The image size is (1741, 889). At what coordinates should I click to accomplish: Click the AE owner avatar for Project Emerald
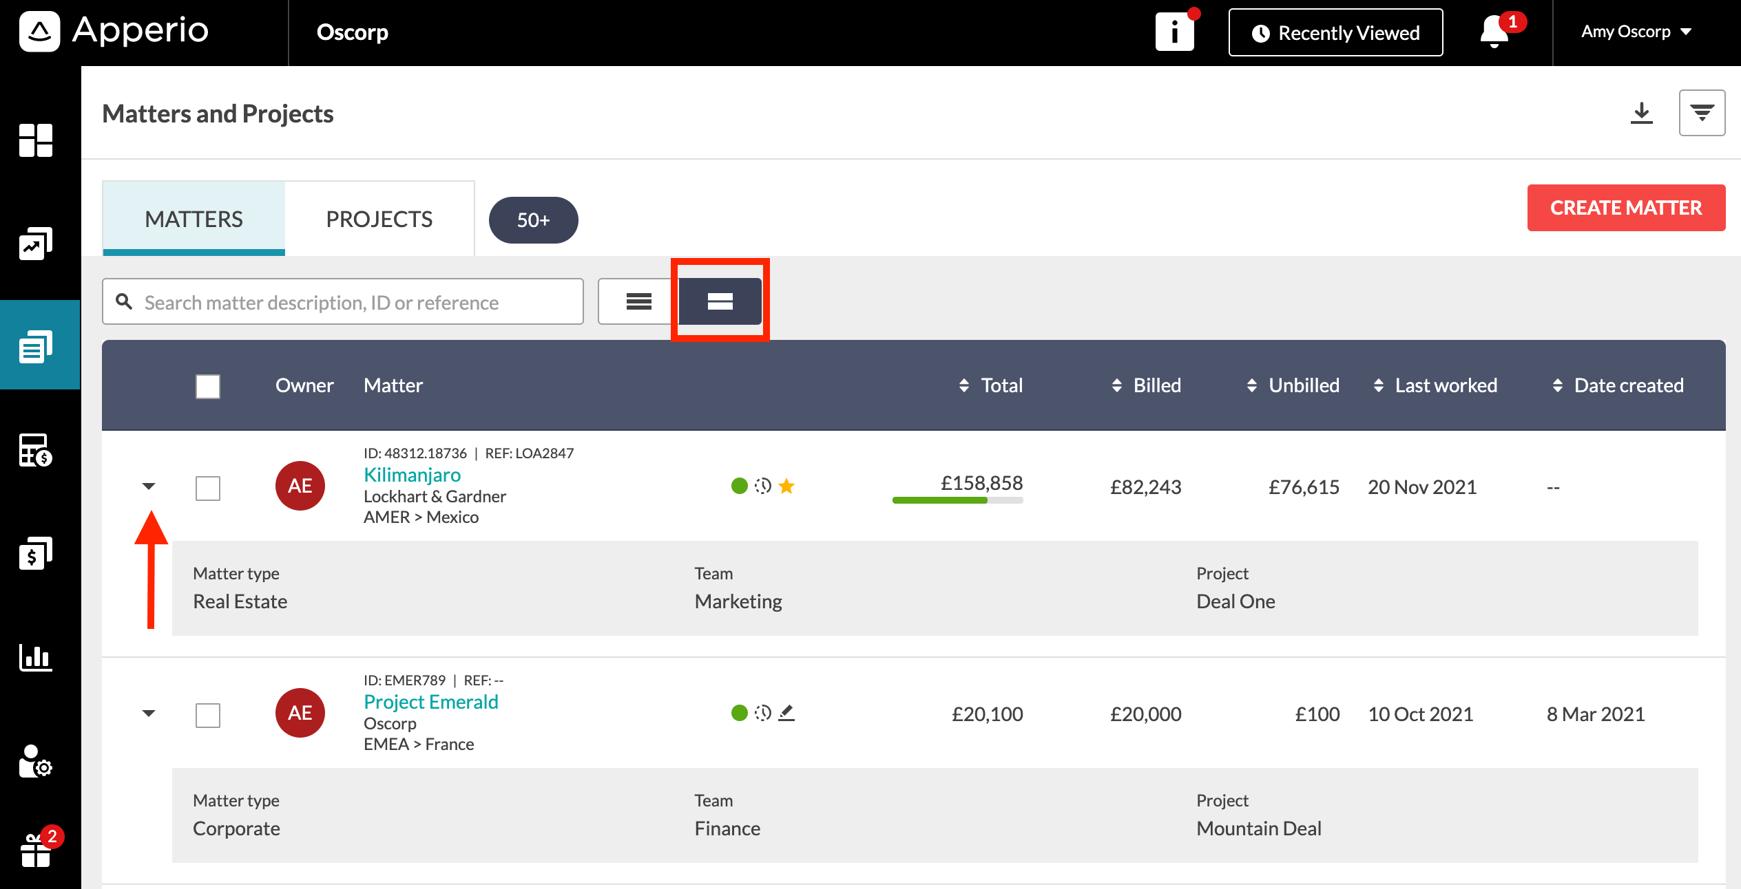coord(300,713)
